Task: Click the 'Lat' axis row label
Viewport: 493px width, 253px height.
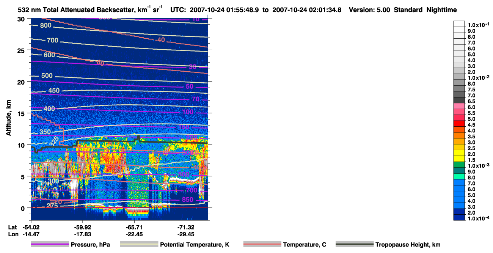Action: tap(12, 227)
